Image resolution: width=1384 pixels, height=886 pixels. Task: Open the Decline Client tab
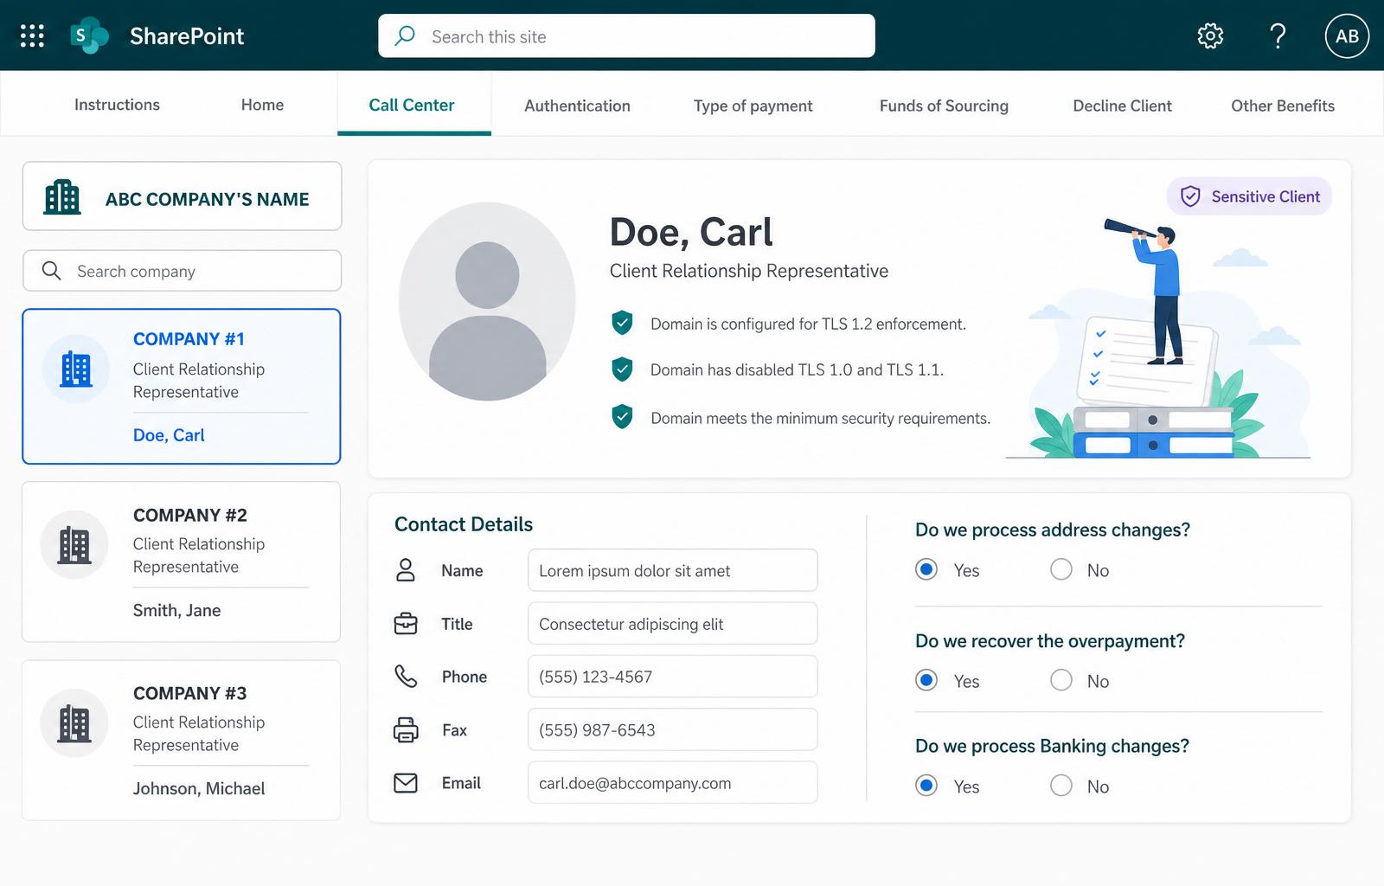[1122, 106]
